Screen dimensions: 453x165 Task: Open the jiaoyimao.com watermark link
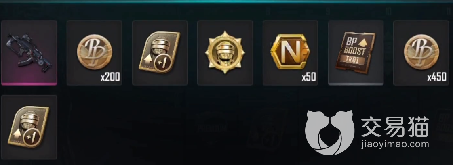(x=395, y=144)
